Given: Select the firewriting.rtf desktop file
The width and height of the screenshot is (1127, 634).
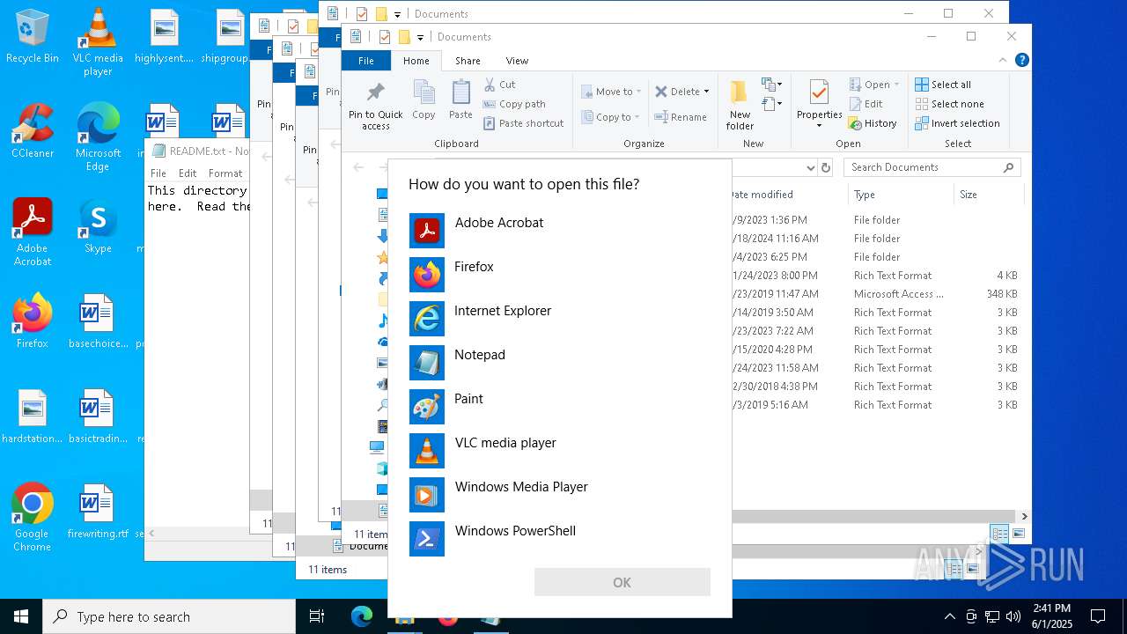Looking at the screenshot, I should pyautogui.click(x=98, y=511).
